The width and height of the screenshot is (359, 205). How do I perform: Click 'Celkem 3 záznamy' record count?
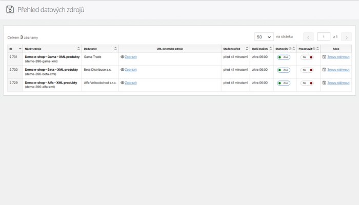23,37
